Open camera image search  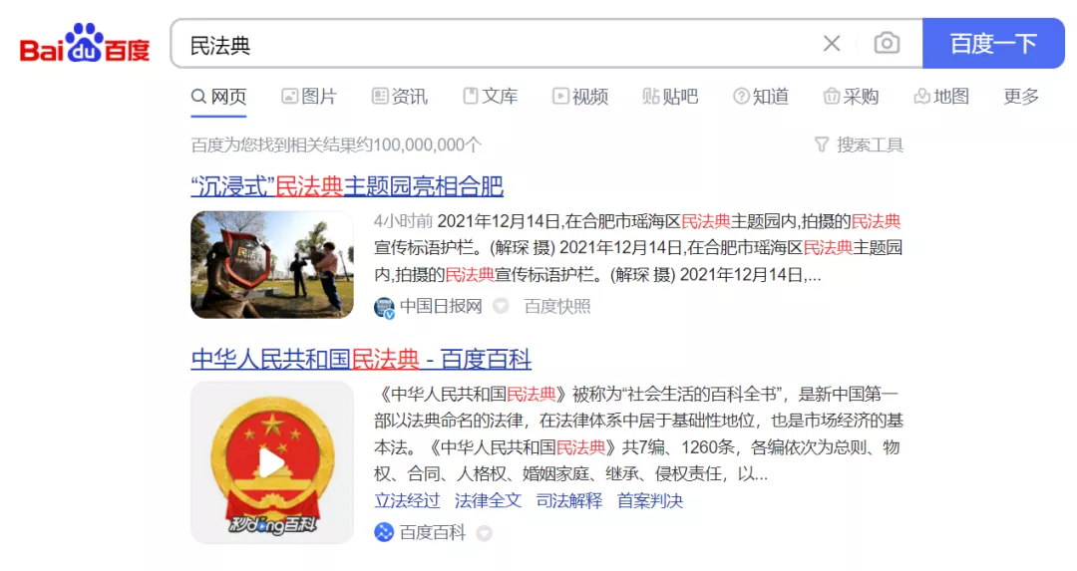click(887, 44)
